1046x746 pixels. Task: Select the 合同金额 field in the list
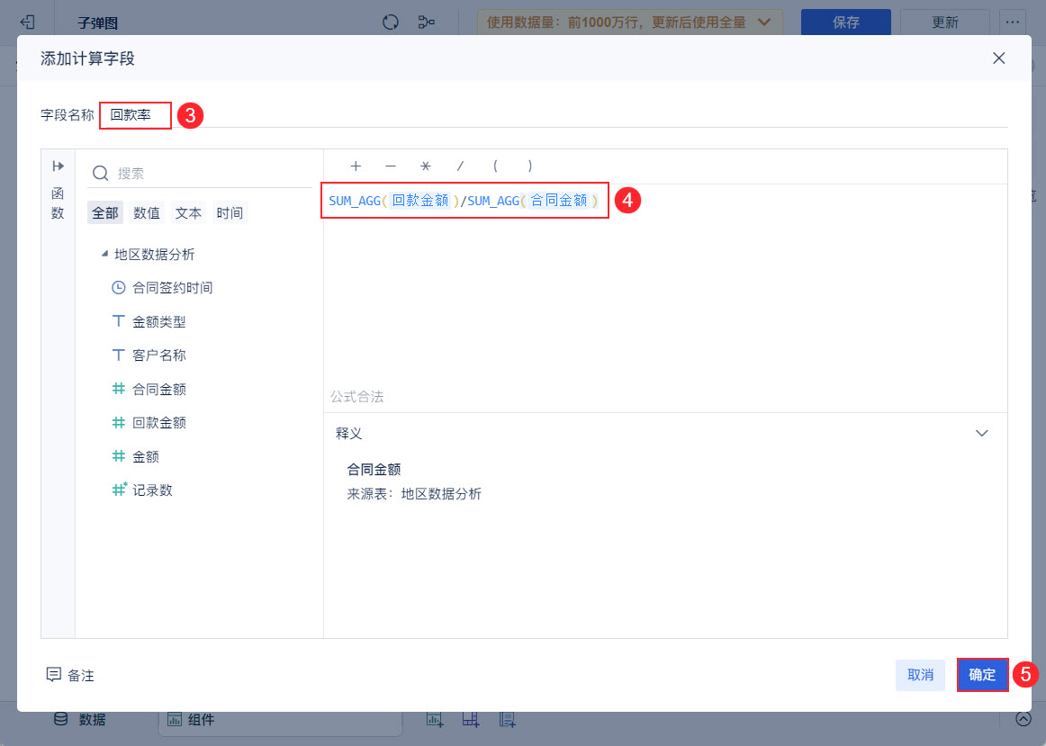158,390
